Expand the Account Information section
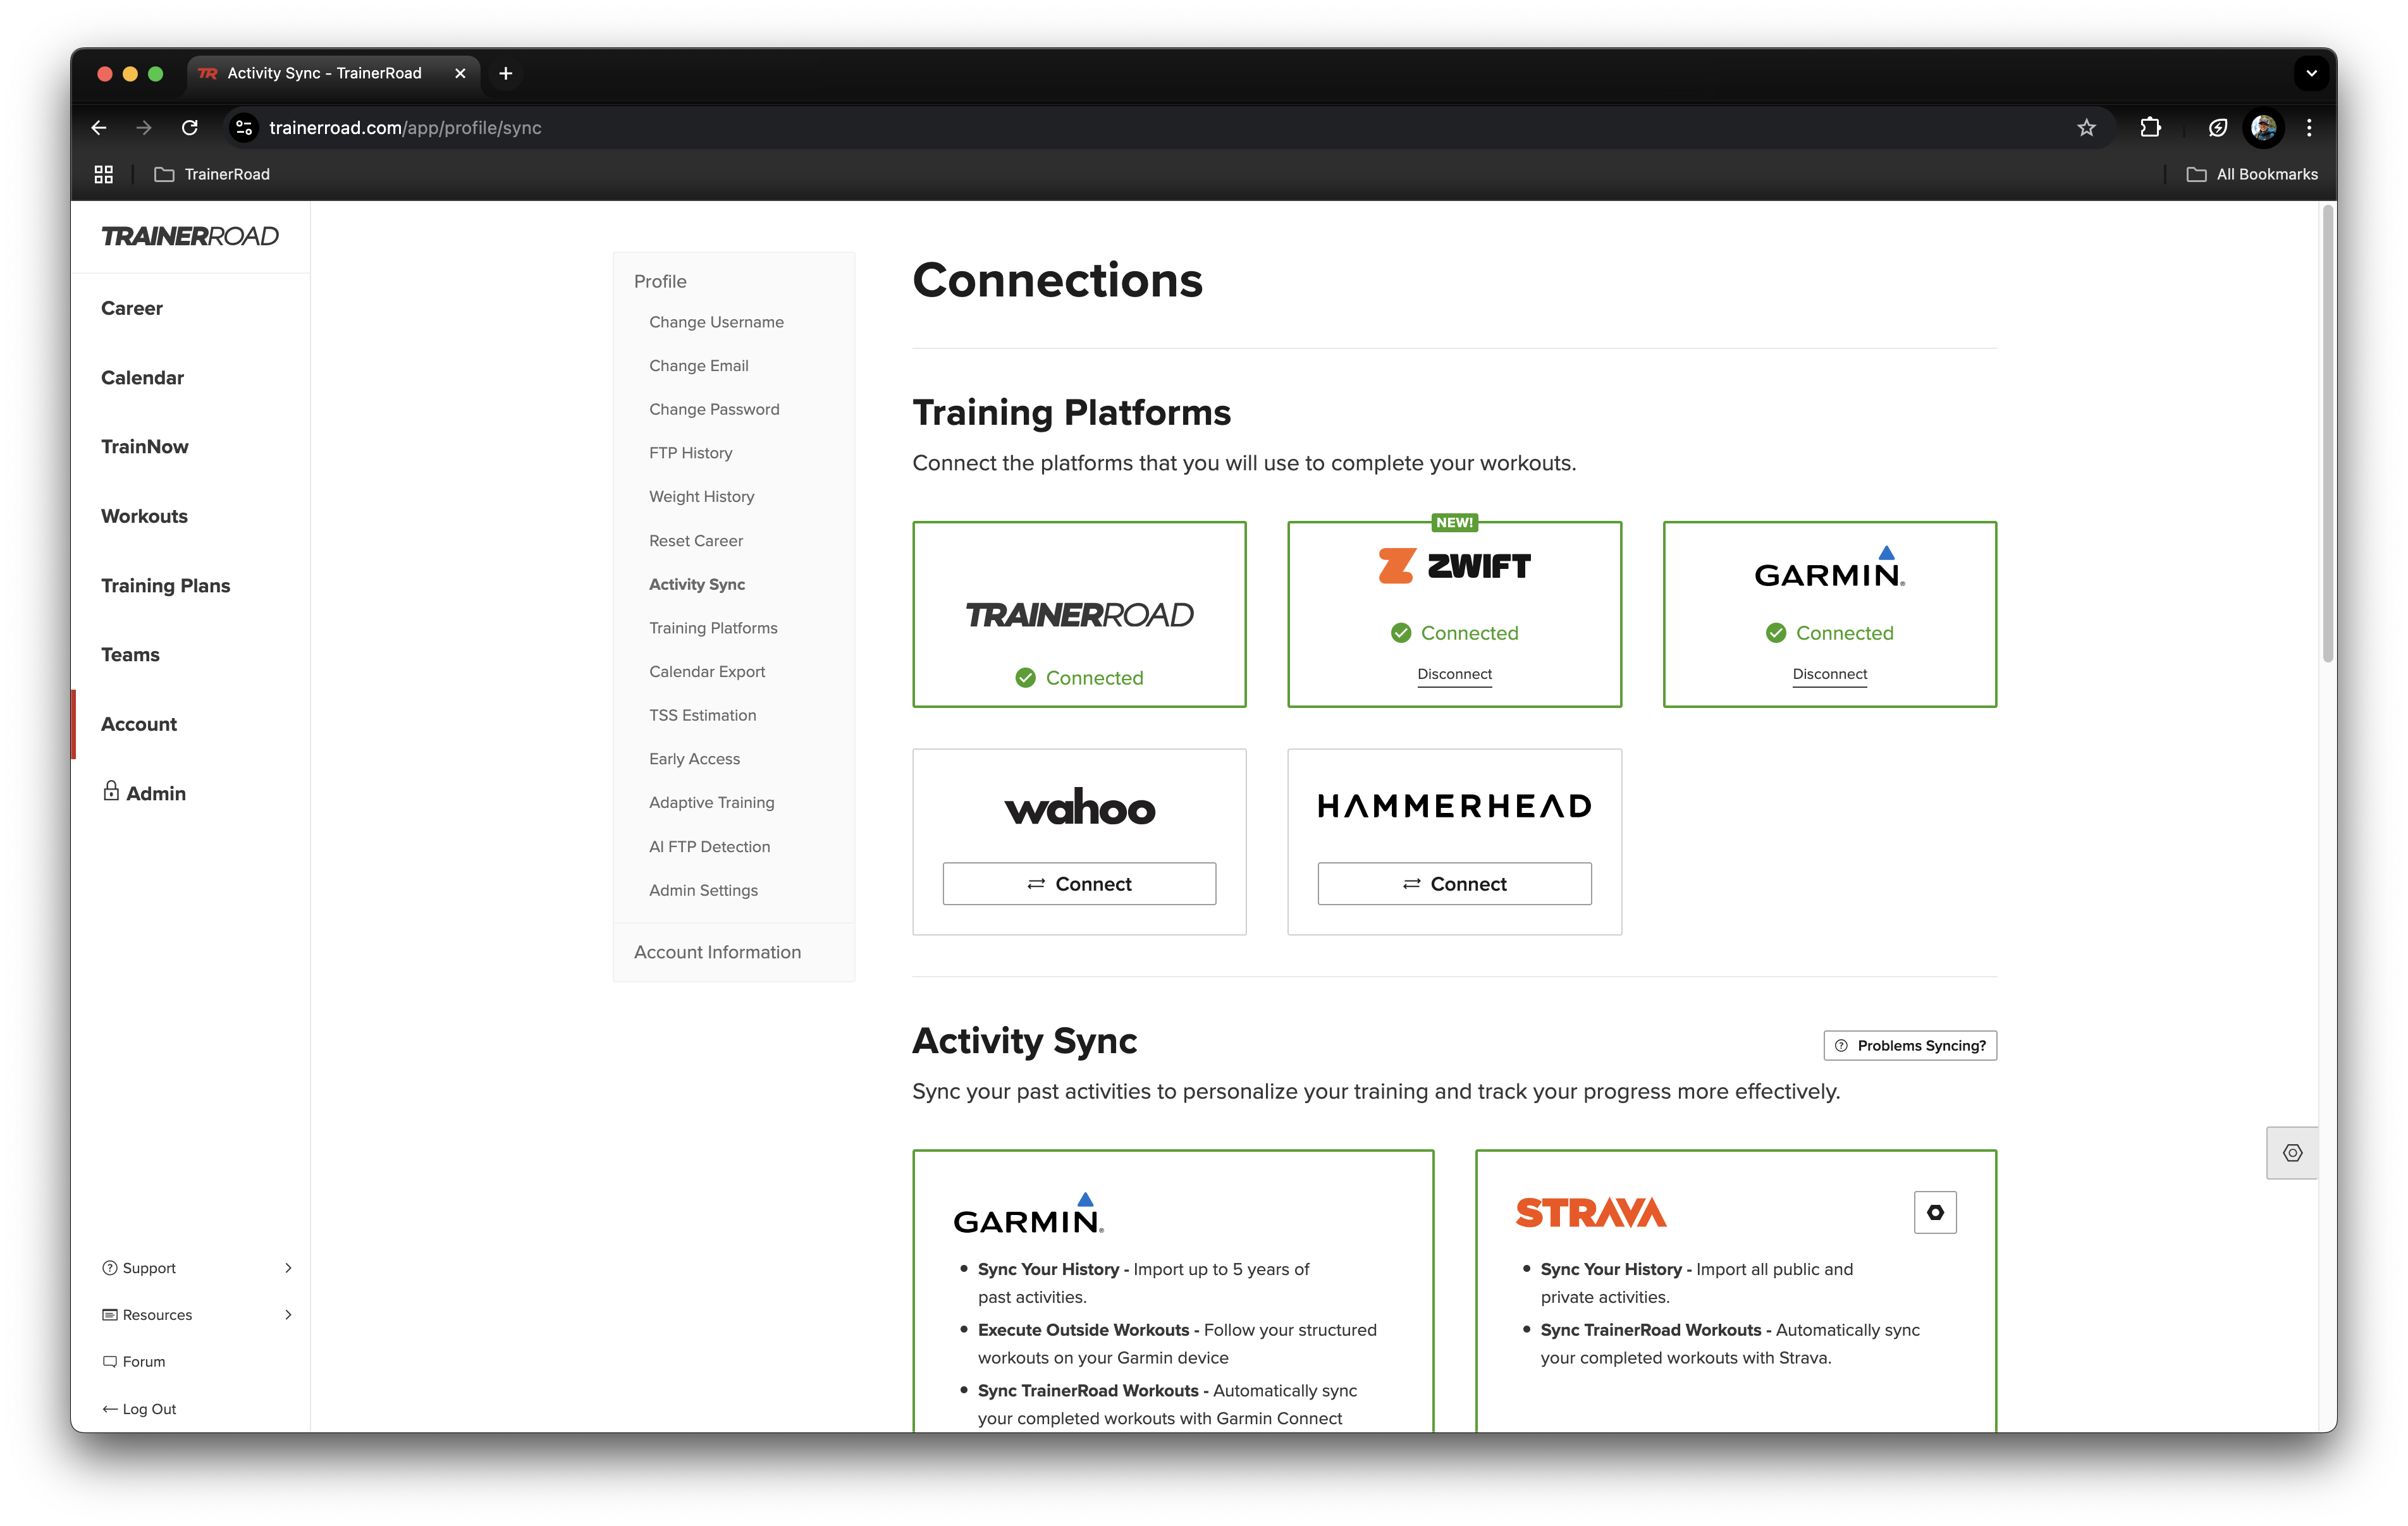The image size is (2408, 1526). click(717, 952)
